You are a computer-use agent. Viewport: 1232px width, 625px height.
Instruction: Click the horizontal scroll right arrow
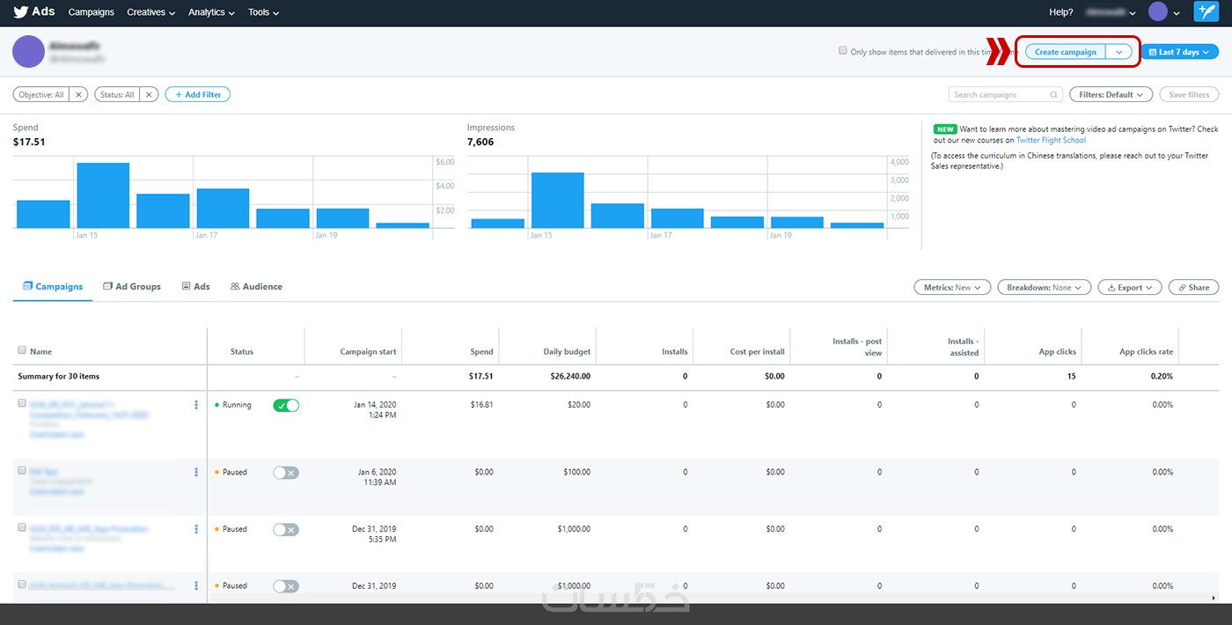pos(1214,599)
